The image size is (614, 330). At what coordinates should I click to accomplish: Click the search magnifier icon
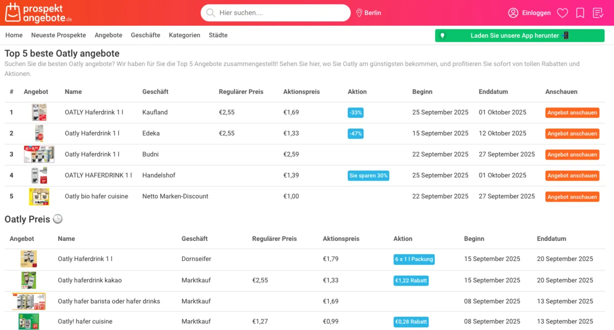[x=210, y=13]
